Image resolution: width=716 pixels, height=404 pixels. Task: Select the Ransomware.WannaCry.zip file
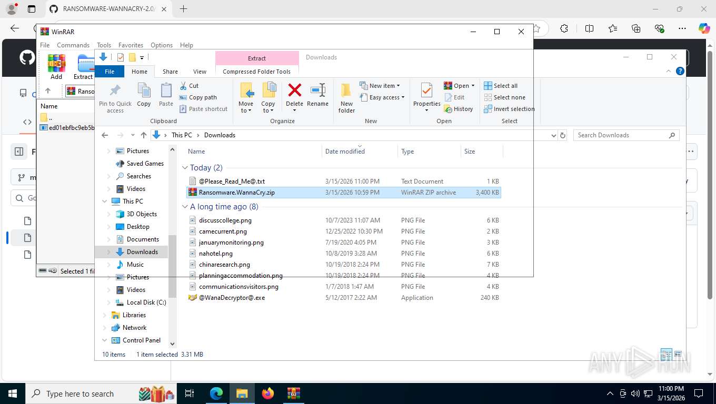pos(344,193)
